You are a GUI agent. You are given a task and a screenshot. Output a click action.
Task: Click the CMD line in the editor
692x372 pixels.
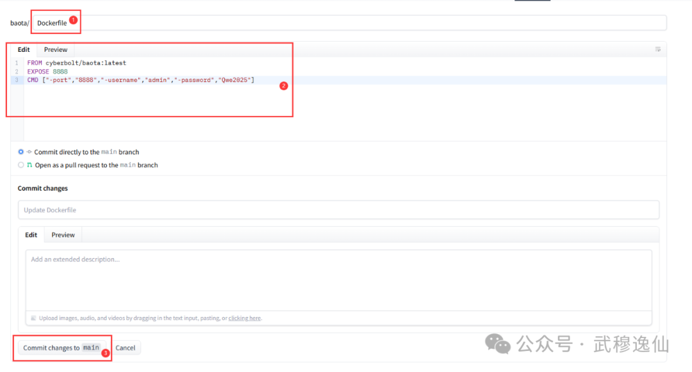pos(141,80)
